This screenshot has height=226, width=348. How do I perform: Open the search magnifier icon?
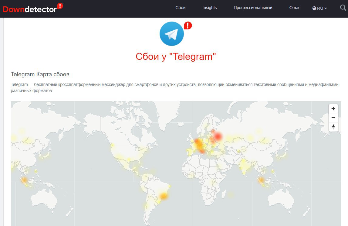pyautogui.click(x=343, y=8)
